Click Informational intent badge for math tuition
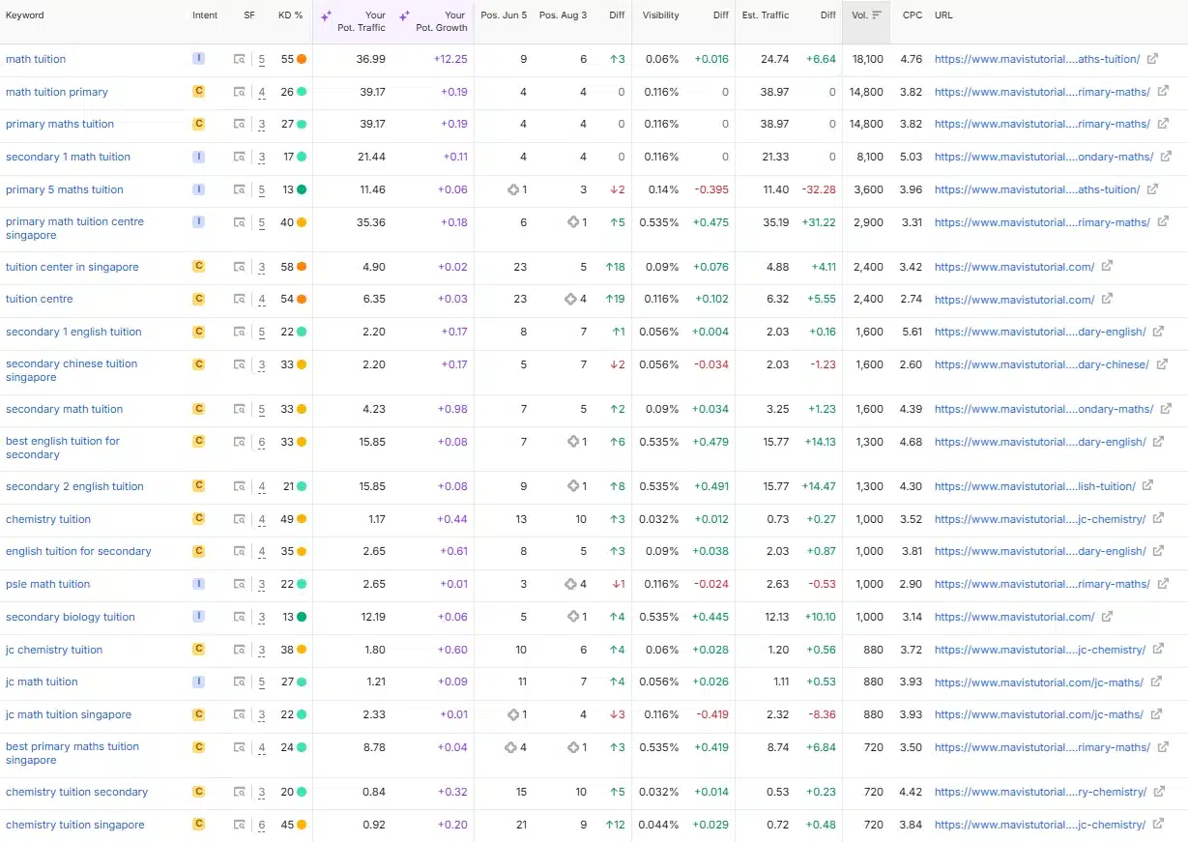1188x842 pixels. 198,59
